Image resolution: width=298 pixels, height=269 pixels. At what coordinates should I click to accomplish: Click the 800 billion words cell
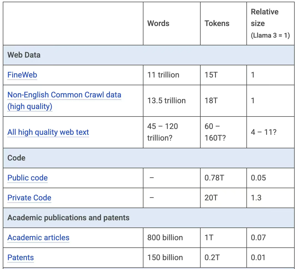(x=165, y=238)
